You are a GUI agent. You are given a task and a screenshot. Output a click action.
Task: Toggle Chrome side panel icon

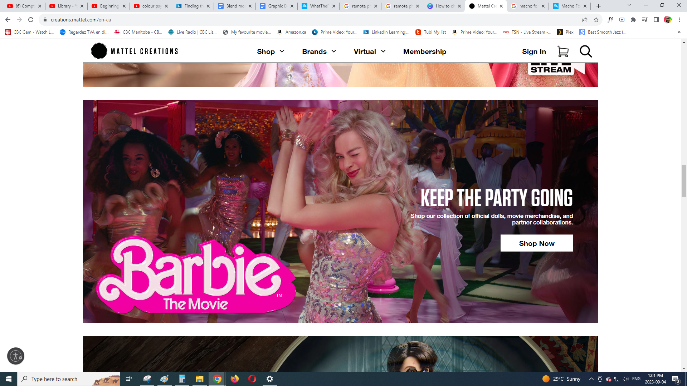pyautogui.click(x=656, y=20)
